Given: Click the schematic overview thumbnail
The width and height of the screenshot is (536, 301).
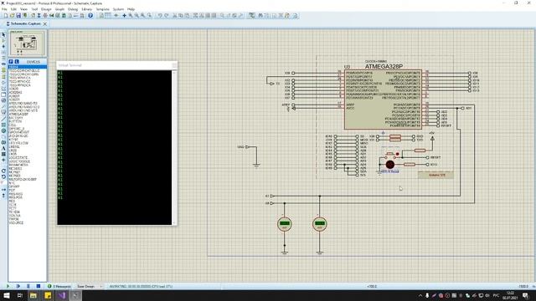Looking at the screenshot, I should coord(28,43).
